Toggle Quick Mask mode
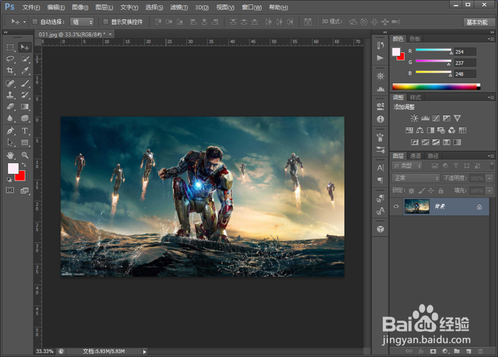The image size is (498, 357). click(x=10, y=190)
